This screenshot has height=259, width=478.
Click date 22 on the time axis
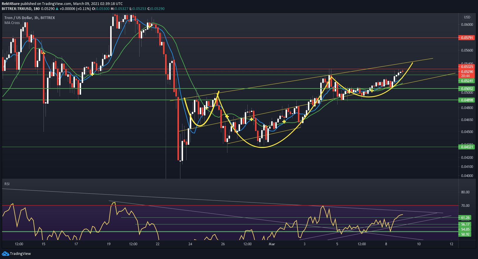tap(157, 244)
